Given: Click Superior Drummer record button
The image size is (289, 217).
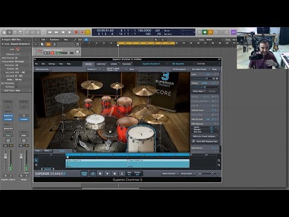Looking at the screenshot, I should click(114, 174).
